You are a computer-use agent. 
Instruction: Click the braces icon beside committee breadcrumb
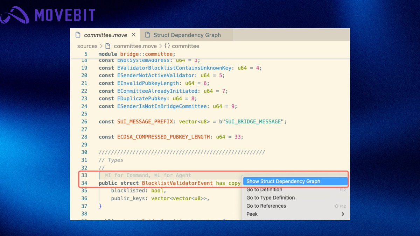167,46
